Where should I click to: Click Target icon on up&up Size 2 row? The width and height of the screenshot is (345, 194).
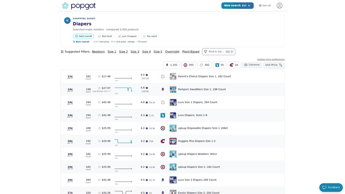tap(163, 167)
